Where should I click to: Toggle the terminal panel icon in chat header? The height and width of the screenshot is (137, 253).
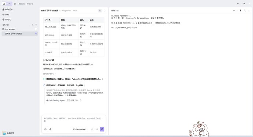pyautogui.click(x=100, y=11)
